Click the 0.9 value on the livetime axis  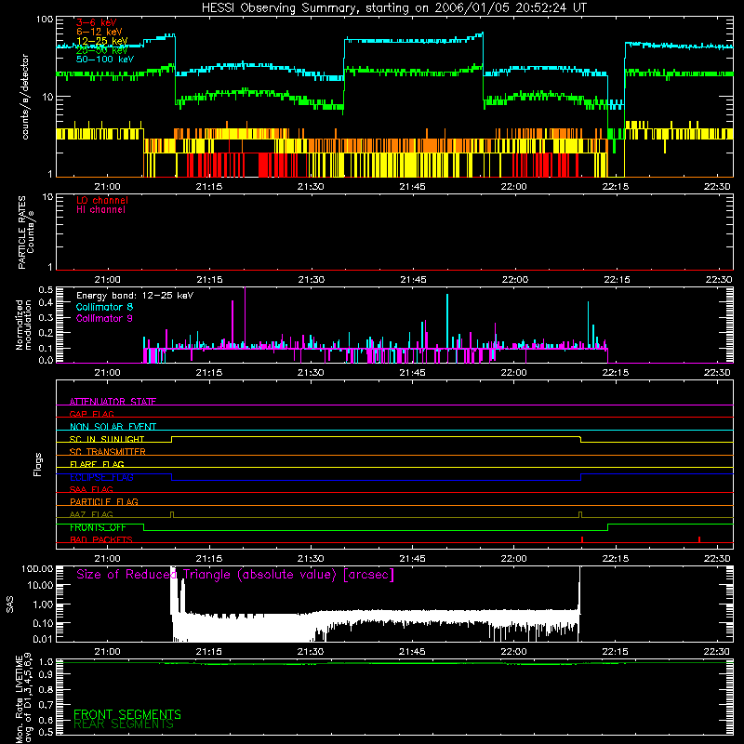(46, 675)
